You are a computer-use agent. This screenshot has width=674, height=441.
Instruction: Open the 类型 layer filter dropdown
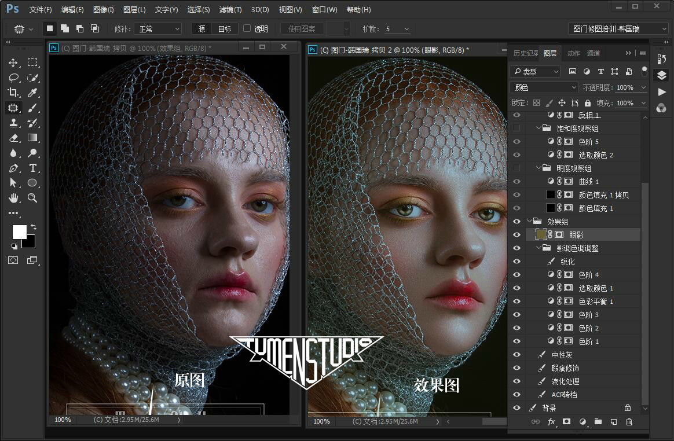(535, 72)
